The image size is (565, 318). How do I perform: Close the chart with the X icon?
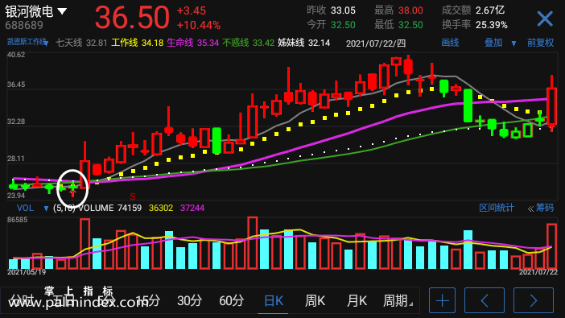[x=544, y=19]
